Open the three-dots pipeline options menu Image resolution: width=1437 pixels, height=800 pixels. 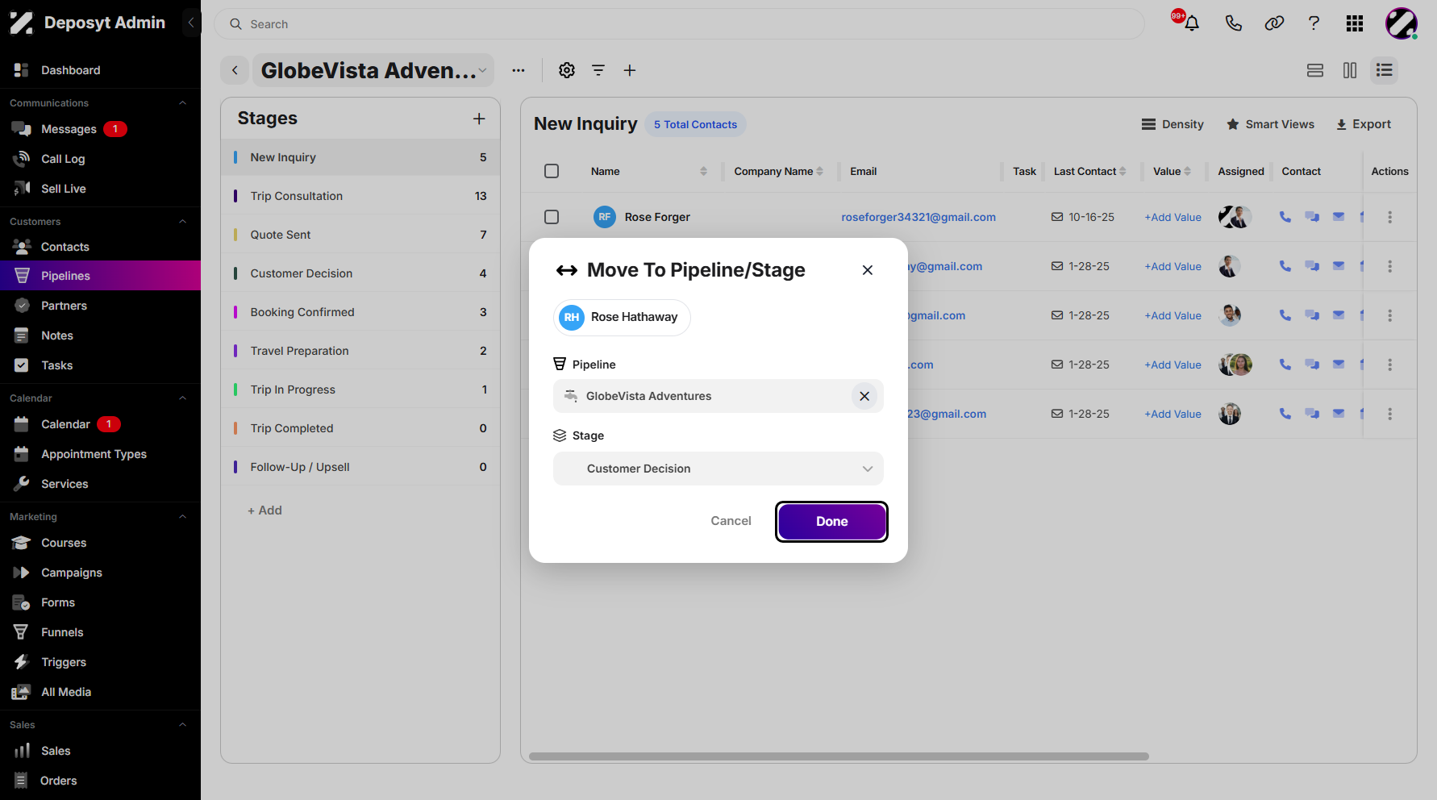[519, 70]
